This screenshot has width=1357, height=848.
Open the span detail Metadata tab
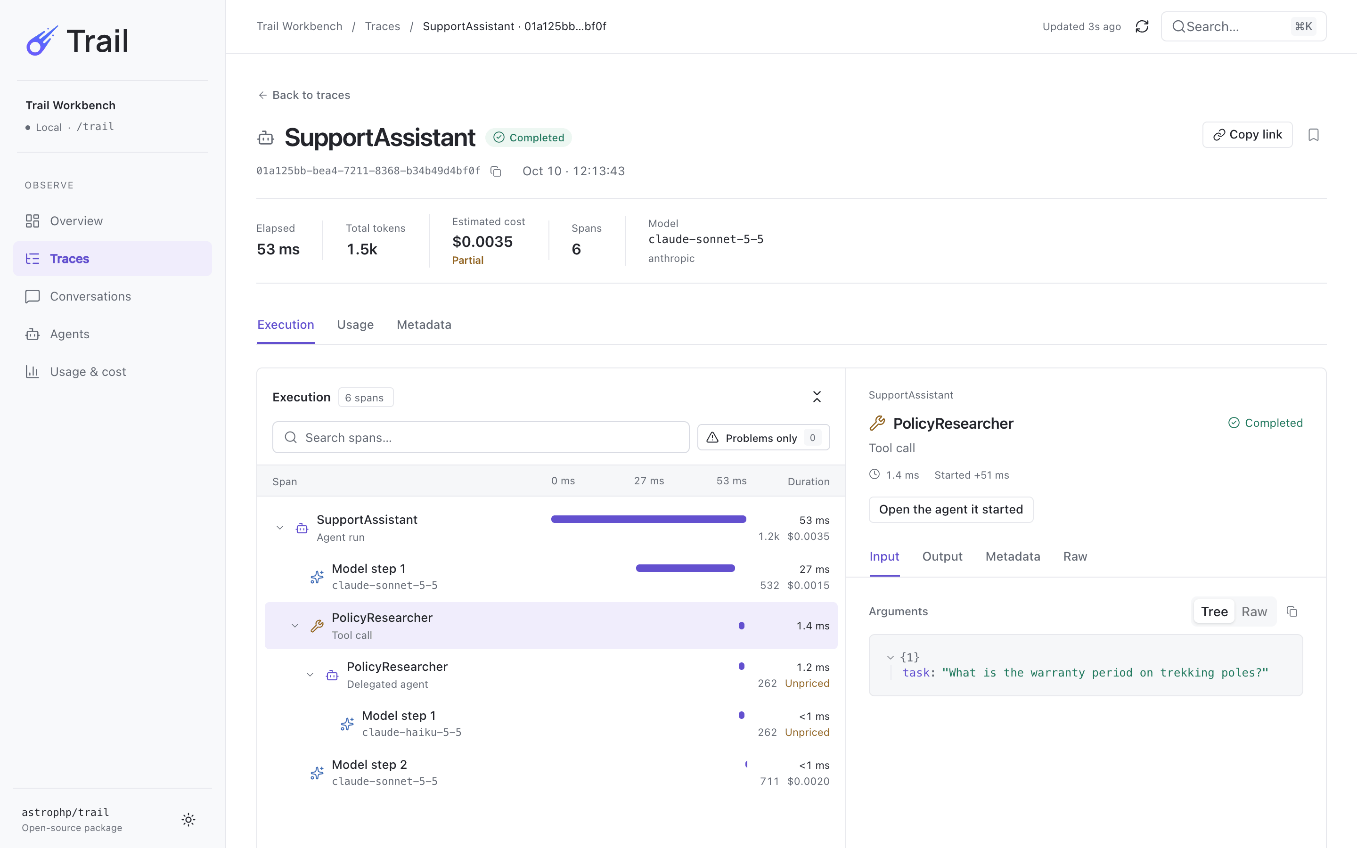point(1013,556)
